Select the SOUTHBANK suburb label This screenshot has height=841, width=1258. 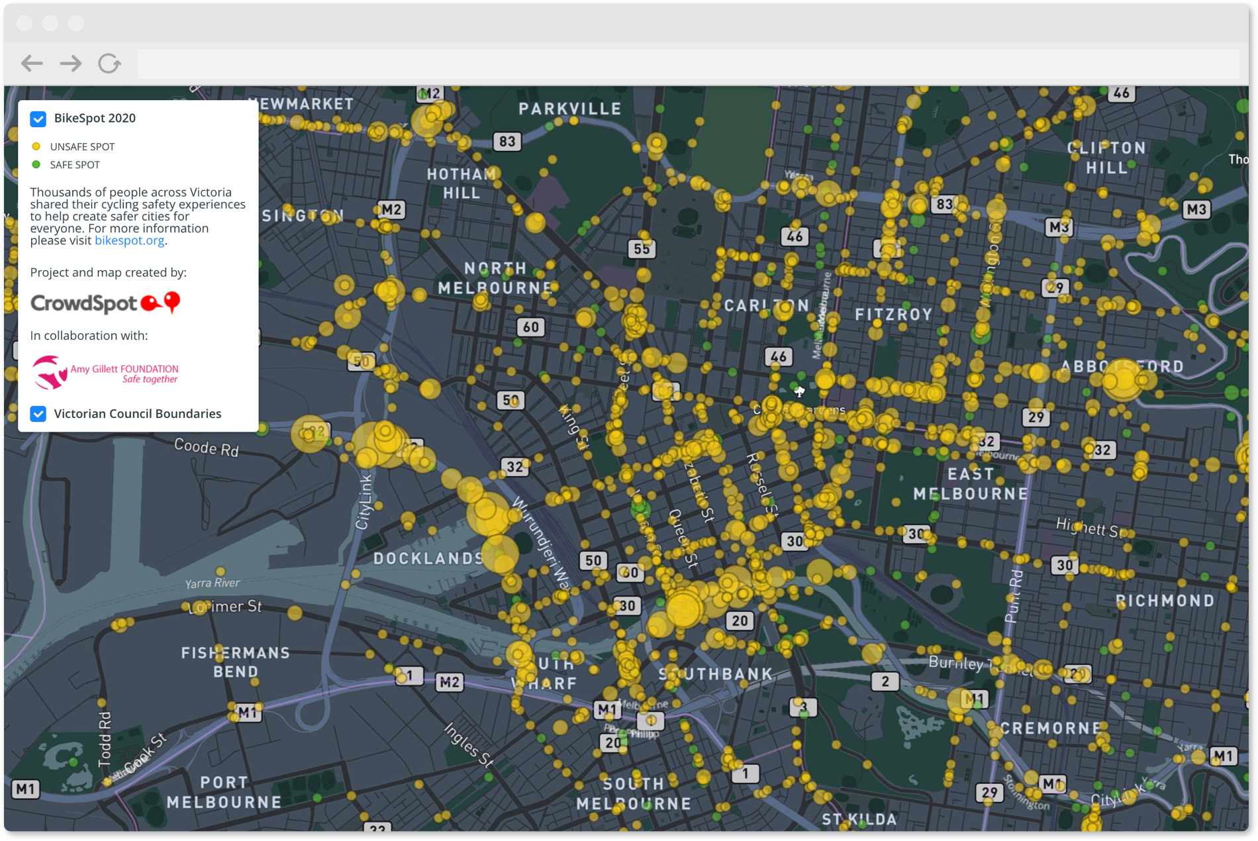tap(716, 674)
